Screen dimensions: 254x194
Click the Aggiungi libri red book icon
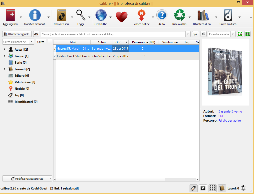pos(10,15)
